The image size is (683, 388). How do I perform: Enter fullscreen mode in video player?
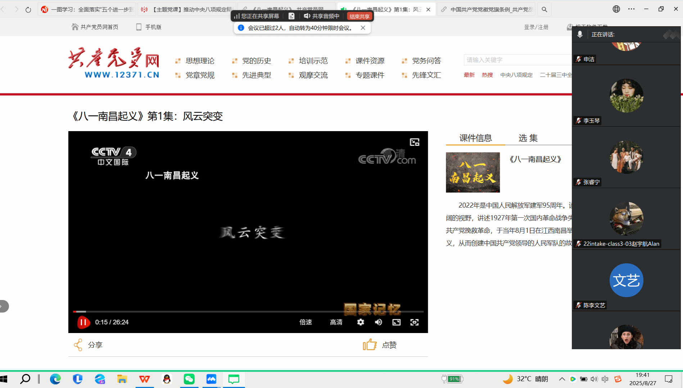pos(415,322)
